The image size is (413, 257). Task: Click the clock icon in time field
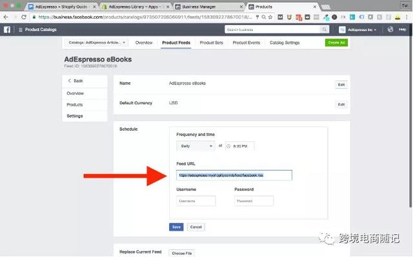[228, 146]
